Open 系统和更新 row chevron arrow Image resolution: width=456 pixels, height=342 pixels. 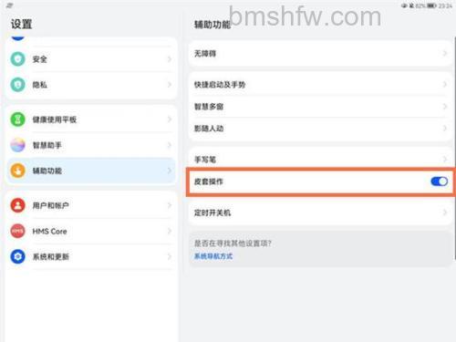point(170,256)
